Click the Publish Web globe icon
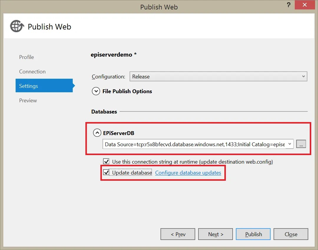 pyautogui.click(x=17, y=26)
